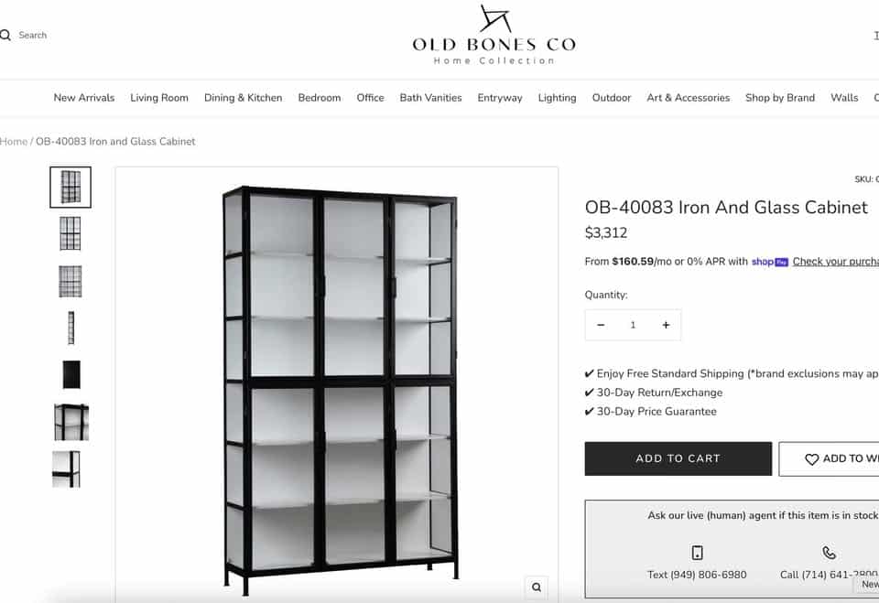
Task: Open the Dining & Kitchen menu
Action: click(243, 98)
